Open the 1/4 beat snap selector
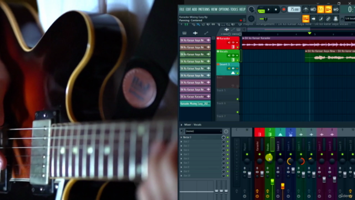Viewport: 355px width, 200px height. [x=350, y=19]
